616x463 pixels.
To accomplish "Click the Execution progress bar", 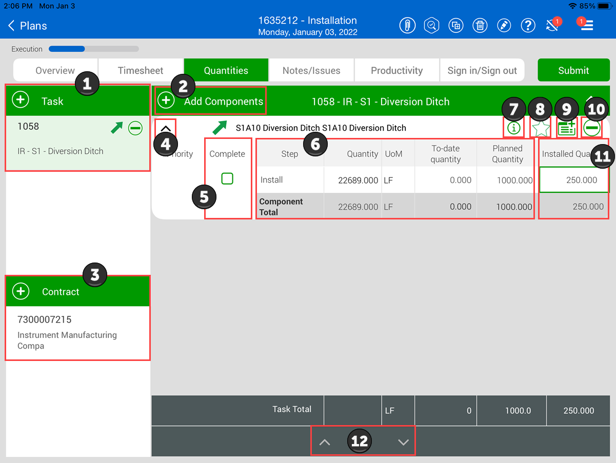I will pos(93,49).
